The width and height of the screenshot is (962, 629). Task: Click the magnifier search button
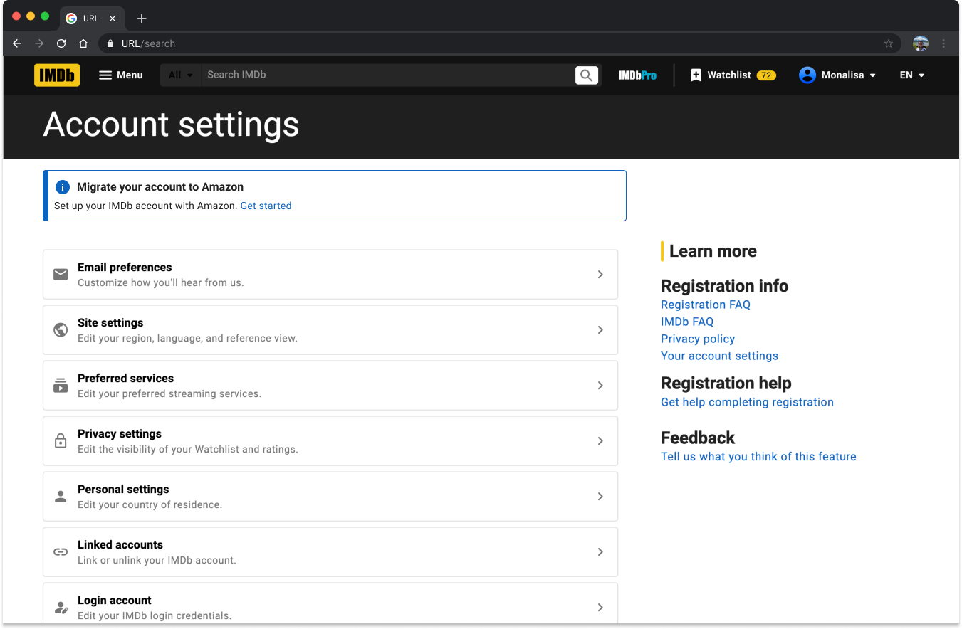pyautogui.click(x=587, y=75)
